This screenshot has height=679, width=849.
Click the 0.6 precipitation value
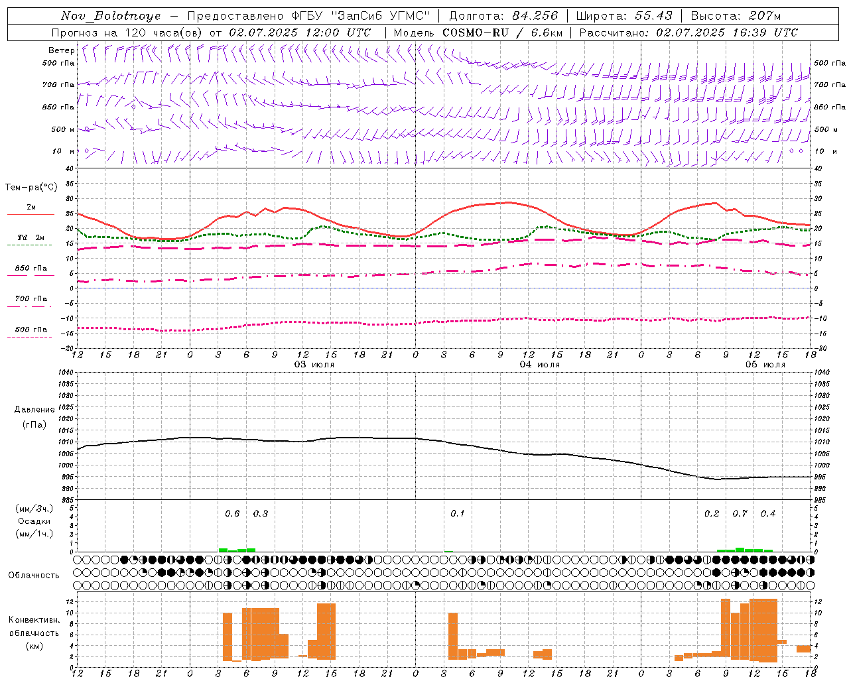coord(232,514)
